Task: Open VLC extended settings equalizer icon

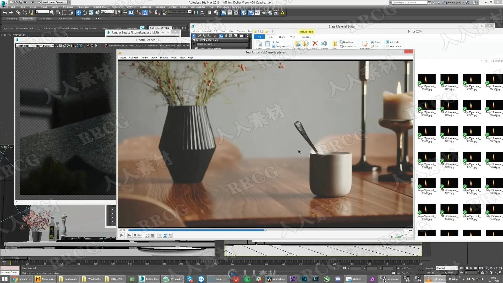Action: [x=153, y=235]
